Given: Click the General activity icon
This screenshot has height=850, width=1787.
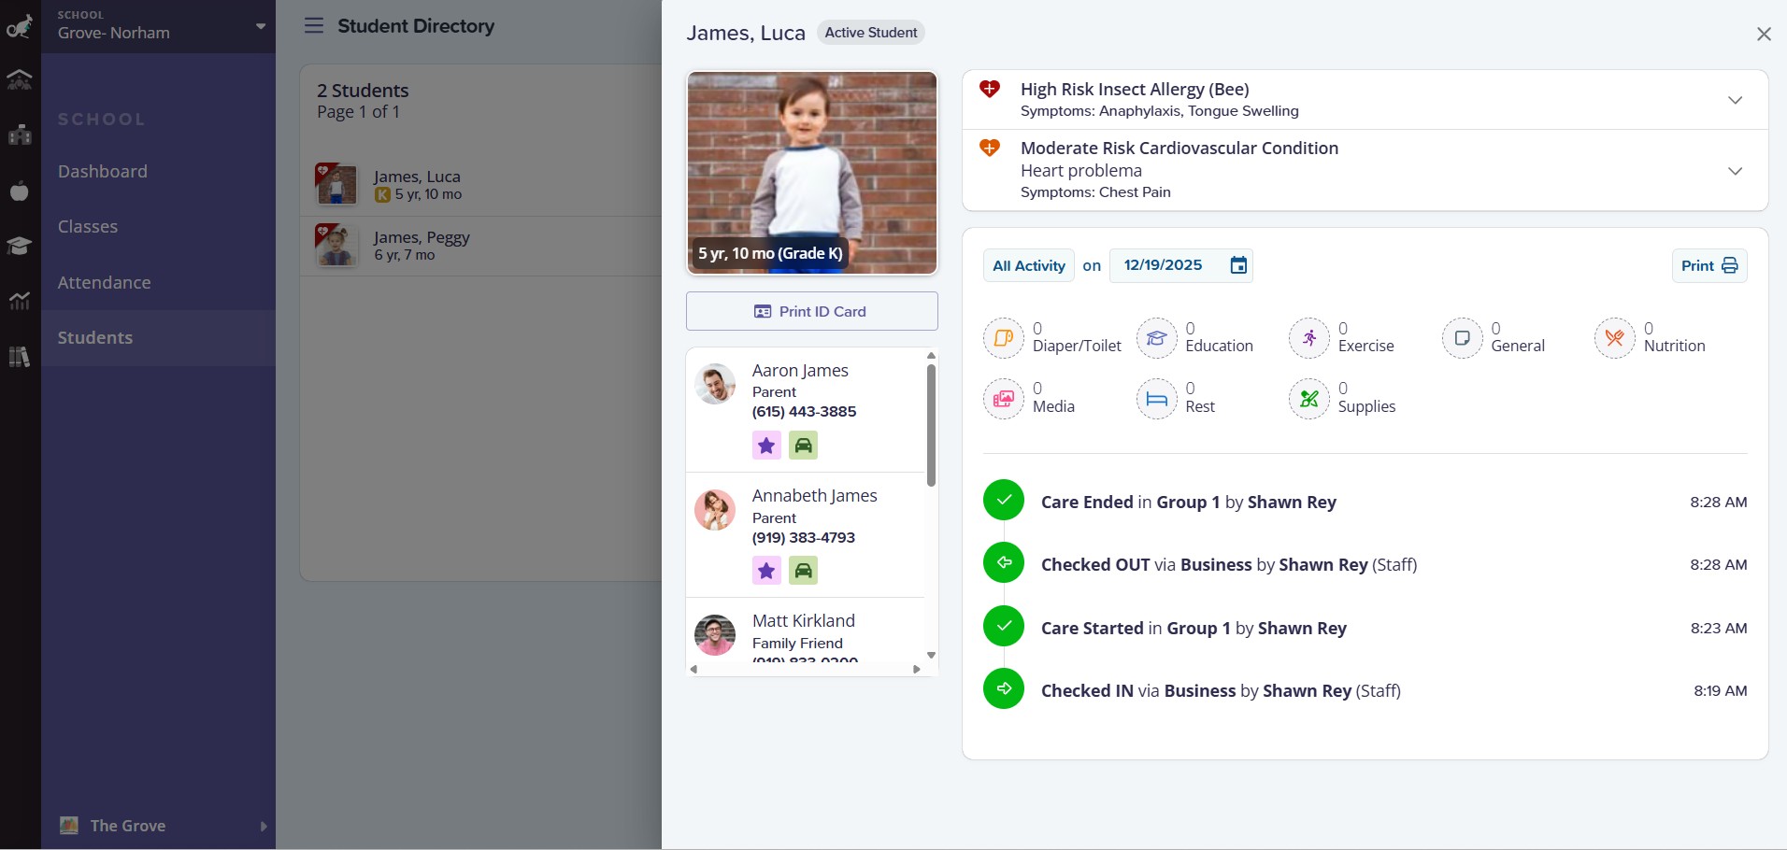Looking at the screenshot, I should point(1462,338).
